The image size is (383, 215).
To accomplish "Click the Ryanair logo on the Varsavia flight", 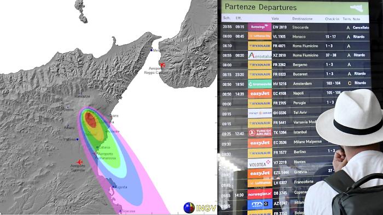I will [x=260, y=123].
